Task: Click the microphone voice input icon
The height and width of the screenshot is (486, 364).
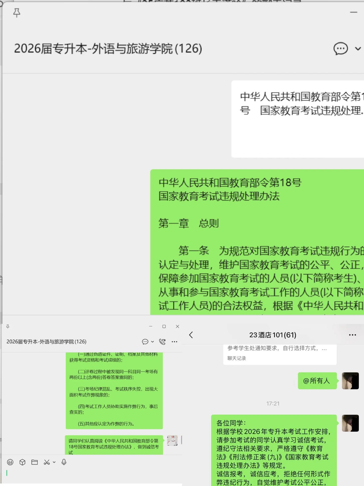Action: click(x=64, y=462)
